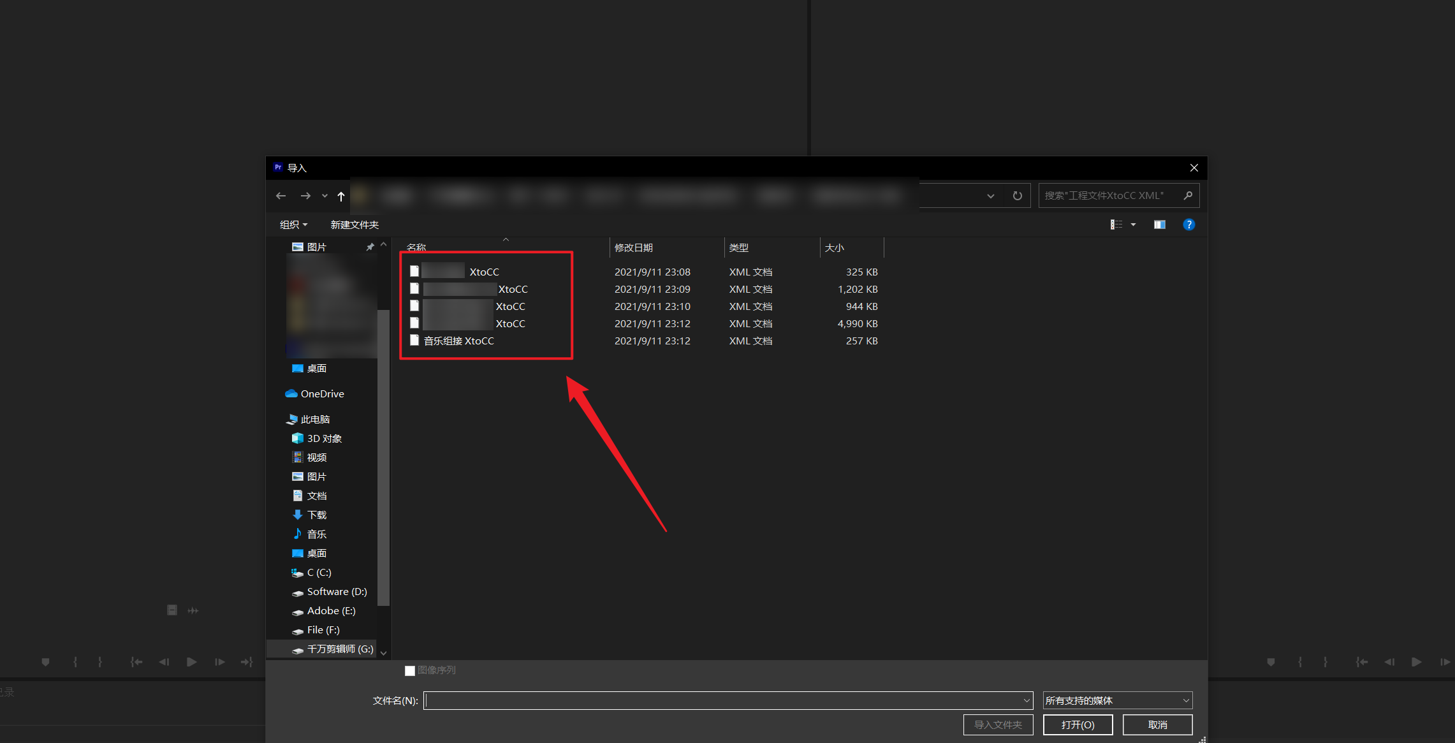Screen dimensions: 1455x743
Task: Click the refresh folder icon
Action: click(x=1018, y=196)
